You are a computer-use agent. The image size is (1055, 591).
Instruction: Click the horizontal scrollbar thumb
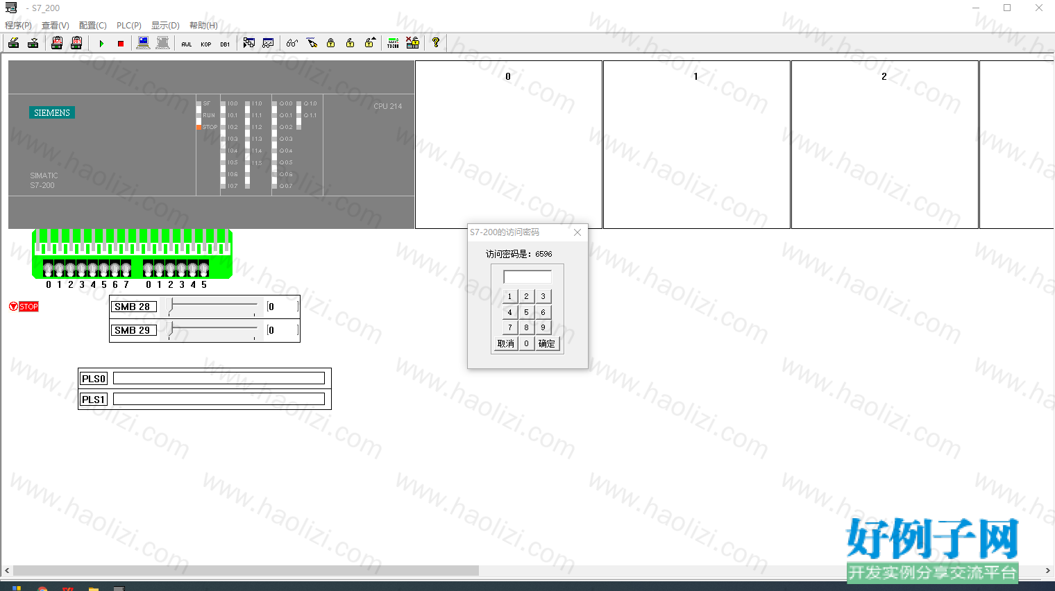point(246,571)
